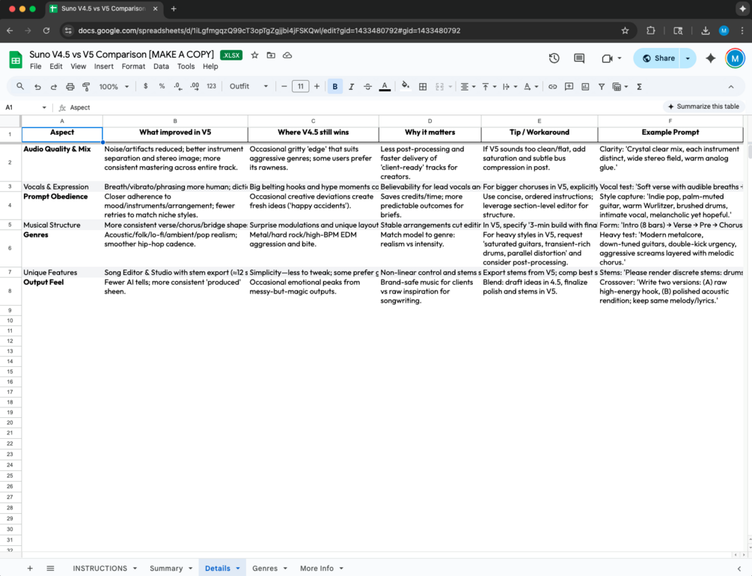This screenshot has height=576, width=752.
Task: Open text rotation dropdown
Action: [x=531, y=87]
